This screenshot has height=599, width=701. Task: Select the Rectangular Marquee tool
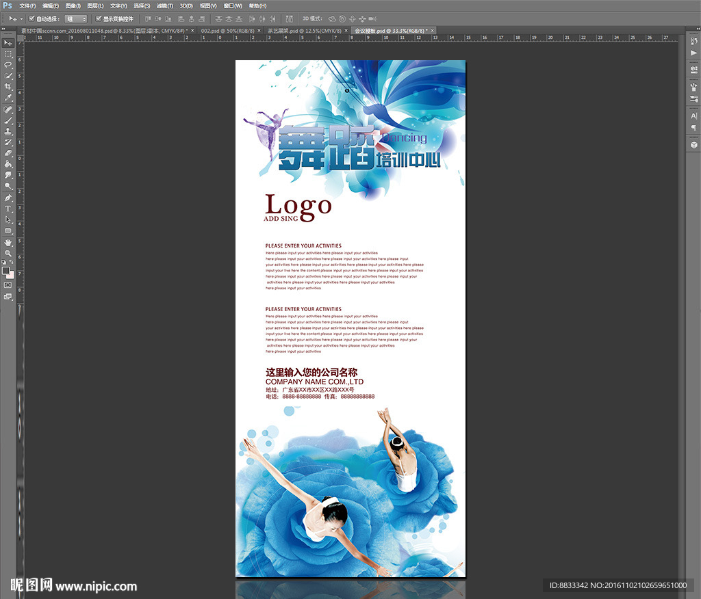pos(8,54)
